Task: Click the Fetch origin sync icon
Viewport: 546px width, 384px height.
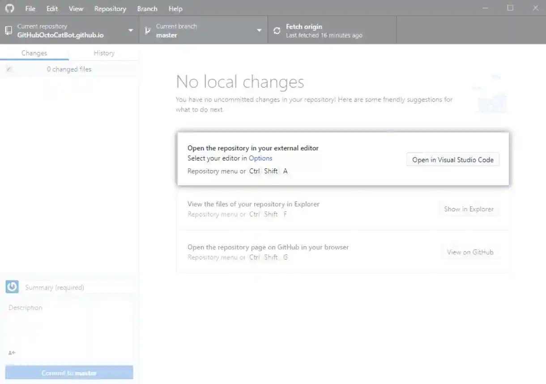Action: click(x=277, y=30)
